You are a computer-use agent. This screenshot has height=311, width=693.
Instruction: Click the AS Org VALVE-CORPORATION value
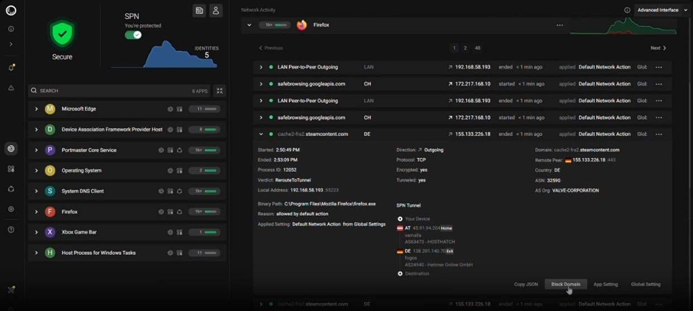(x=576, y=190)
